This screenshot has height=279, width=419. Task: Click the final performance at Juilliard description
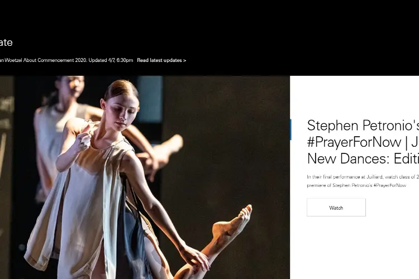pyautogui.click(x=363, y=181)
